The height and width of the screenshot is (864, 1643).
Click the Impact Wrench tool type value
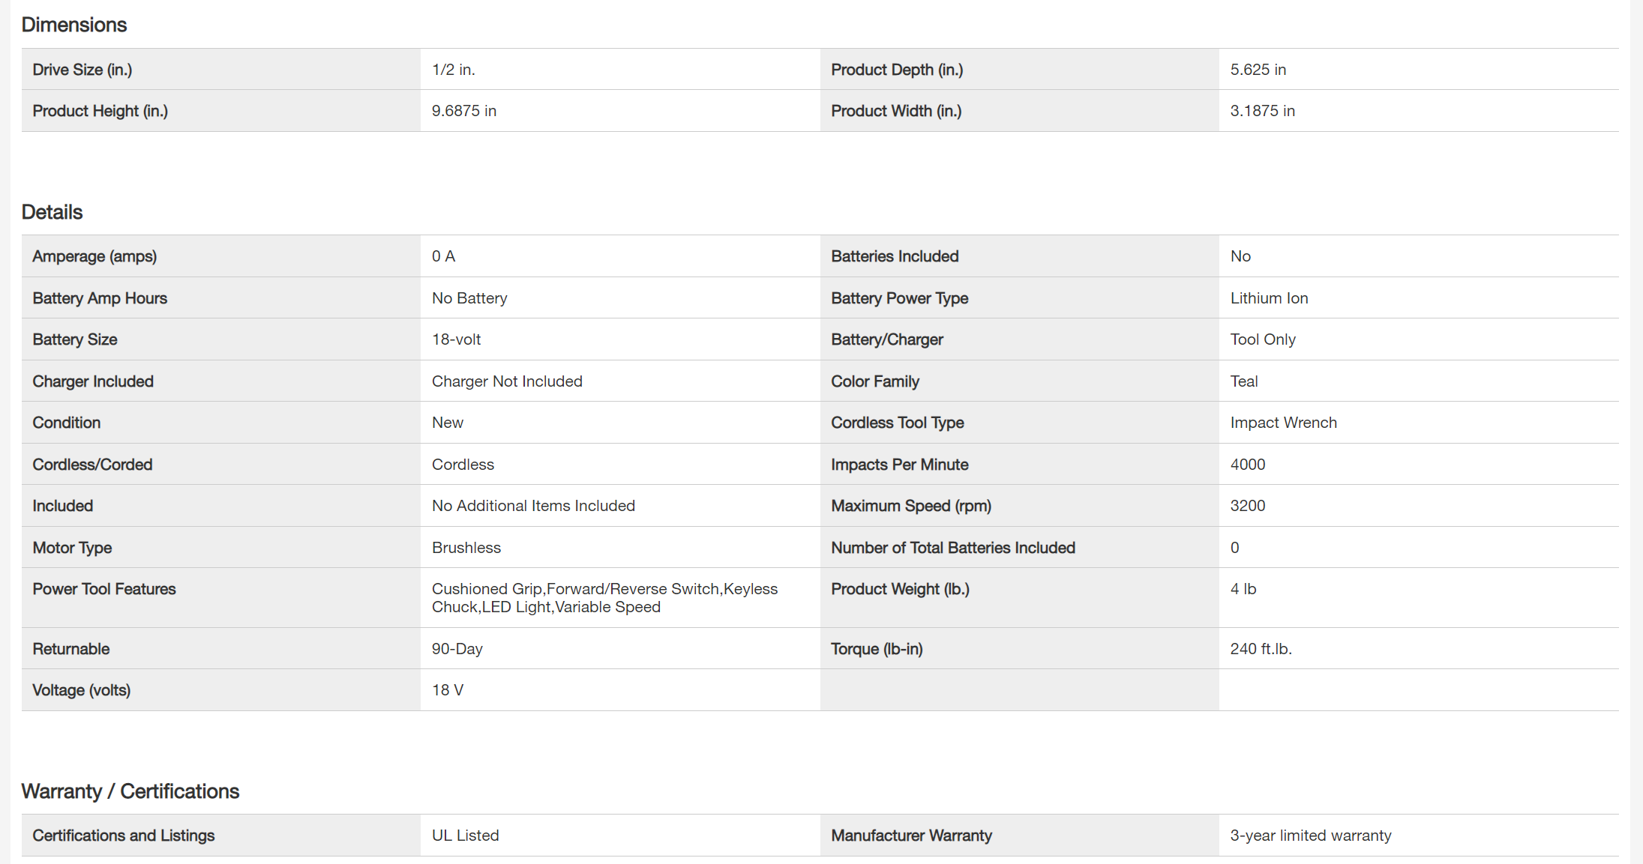1283,423
